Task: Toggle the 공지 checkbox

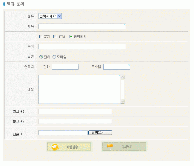Action: 41,37
